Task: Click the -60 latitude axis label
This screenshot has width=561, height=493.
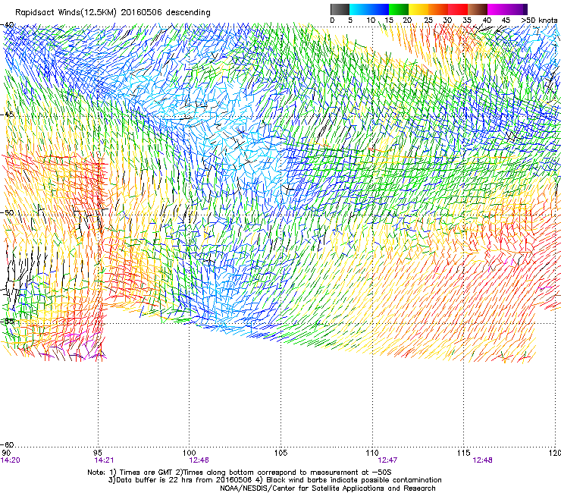Action: click(7, 444)
